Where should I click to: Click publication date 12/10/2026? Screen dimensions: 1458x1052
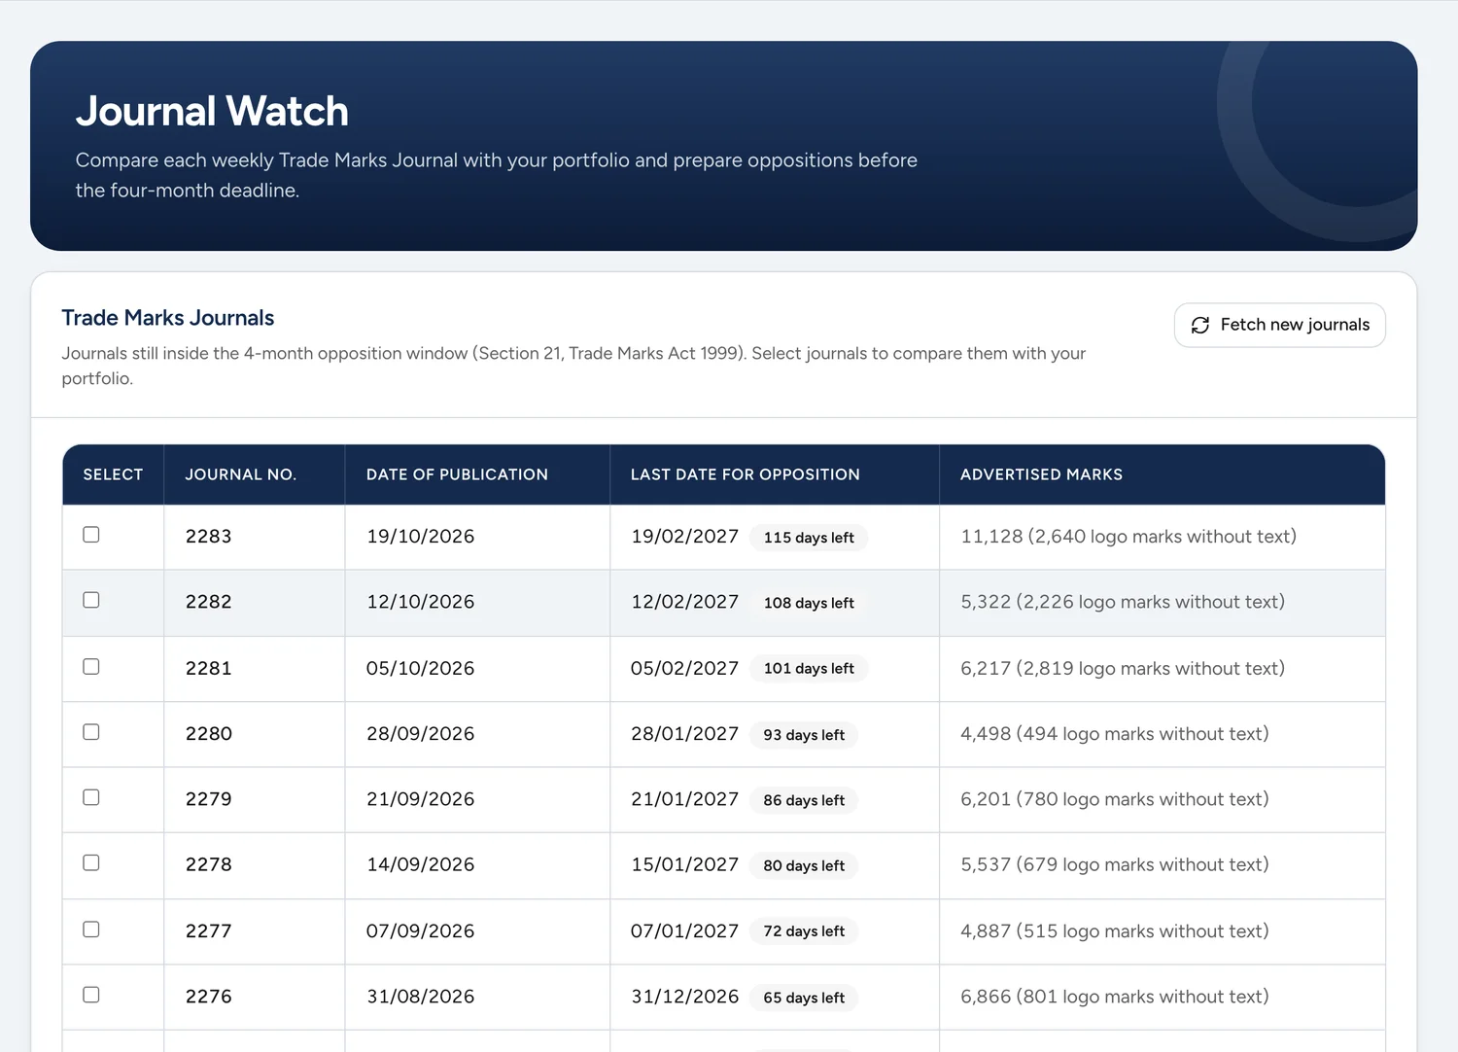[x=421, y=602]
